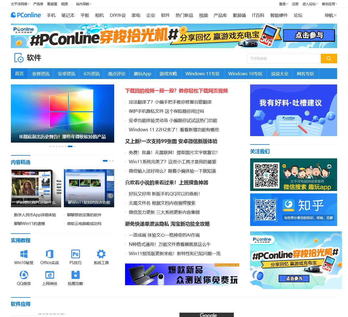Click the orange search magnifier button
348x317 pixels.
click(x=329, y=58)
